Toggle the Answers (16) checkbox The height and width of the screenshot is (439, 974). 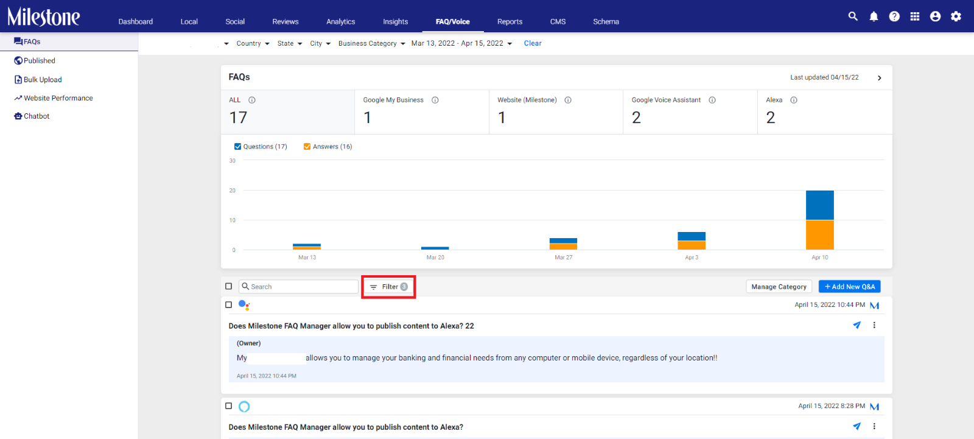tap(307, 146)
